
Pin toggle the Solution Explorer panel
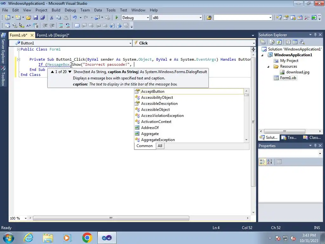click(315, 35)
